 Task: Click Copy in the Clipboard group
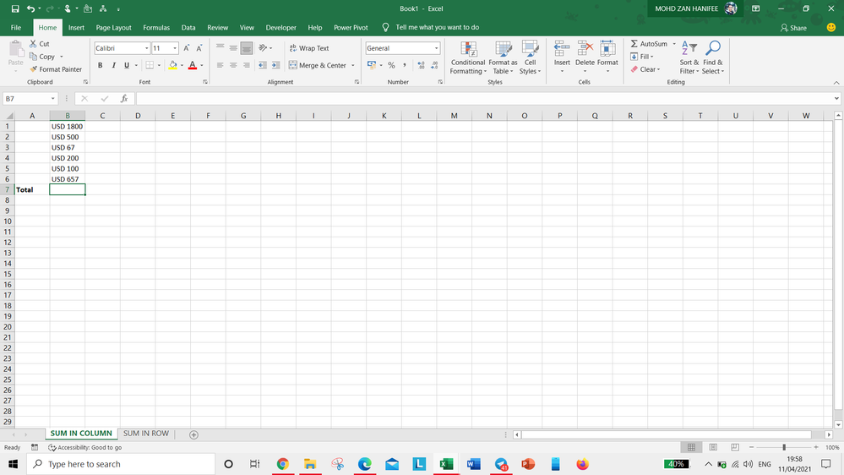pyautogui.click(x=42, y=57)
